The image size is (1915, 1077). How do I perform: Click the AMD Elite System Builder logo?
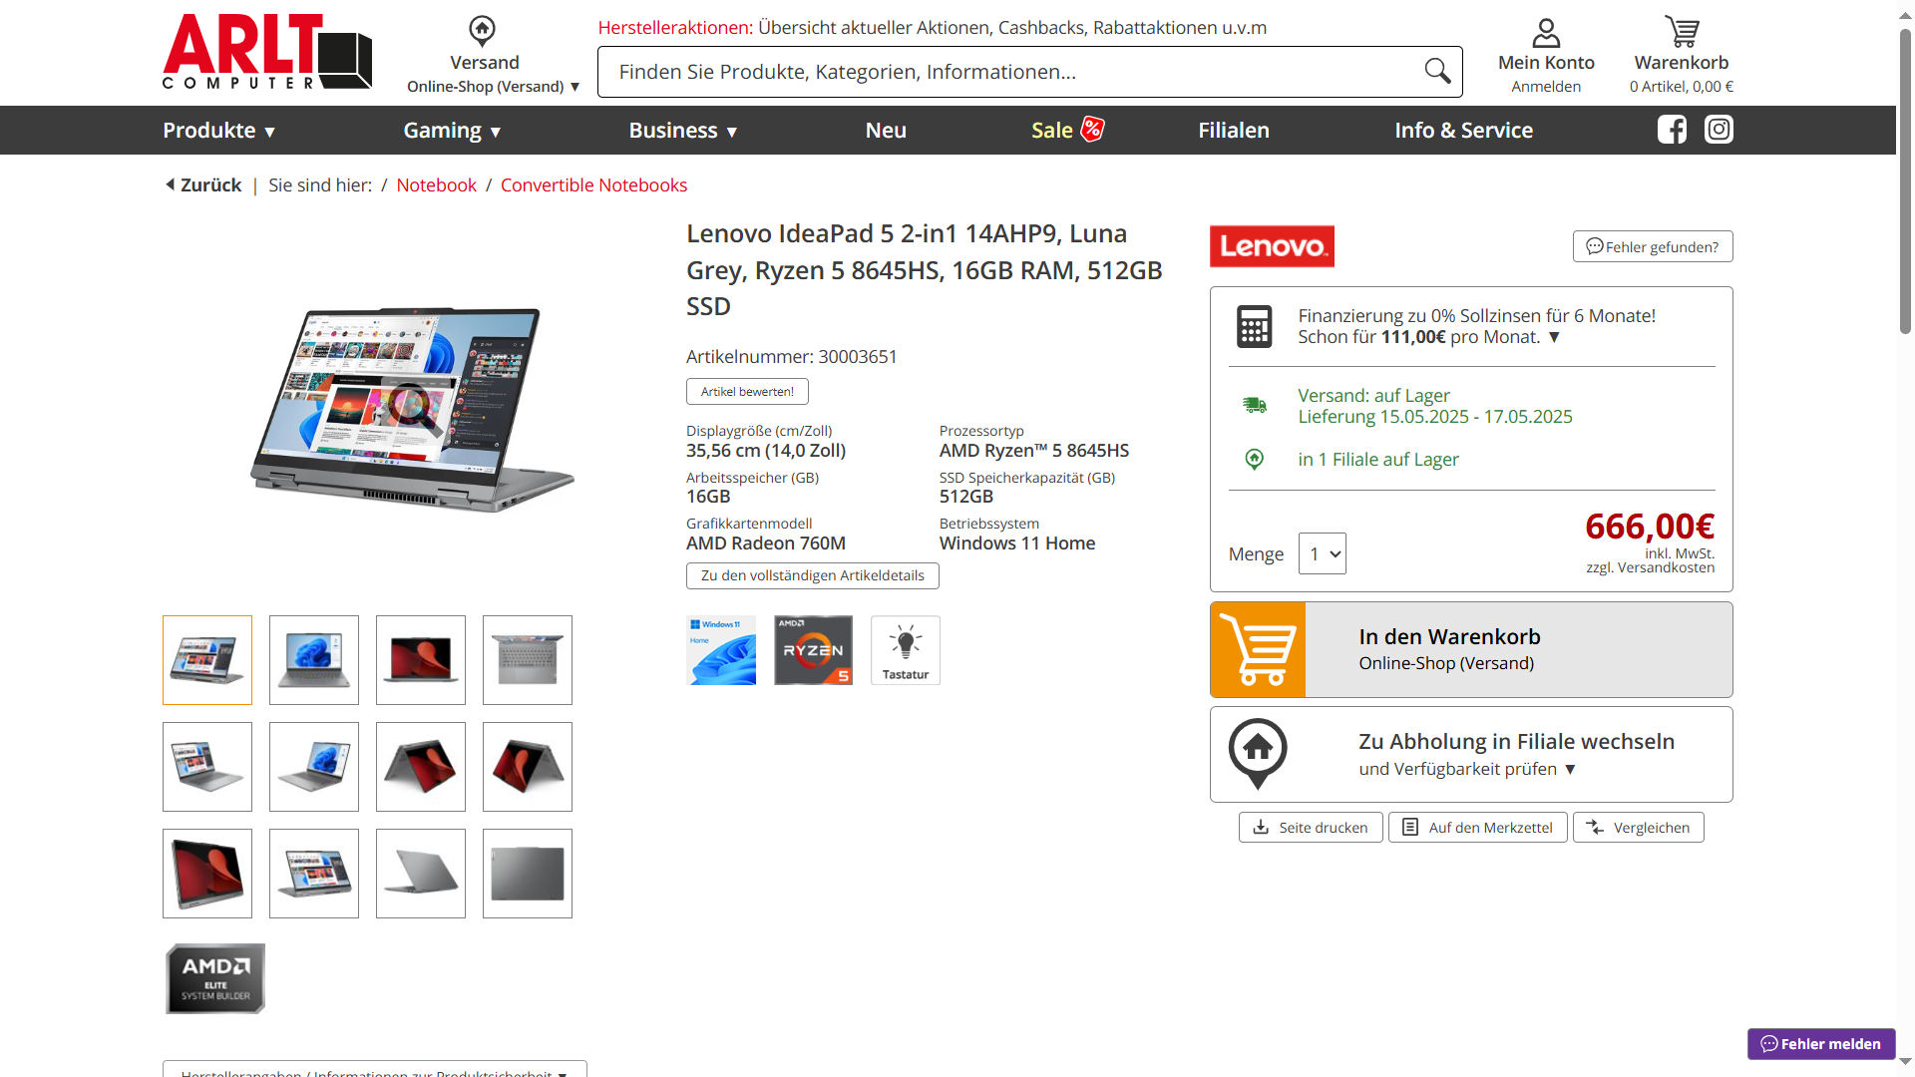215,978
